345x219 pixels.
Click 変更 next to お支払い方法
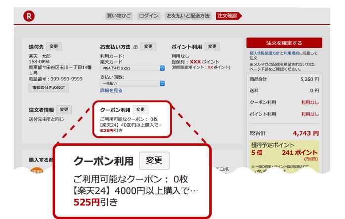click(148, 47)
